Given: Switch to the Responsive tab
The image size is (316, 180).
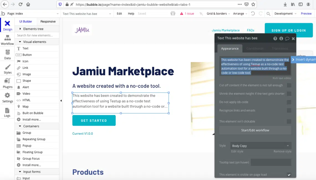Looking at the screenshot, I should (48, 22).
